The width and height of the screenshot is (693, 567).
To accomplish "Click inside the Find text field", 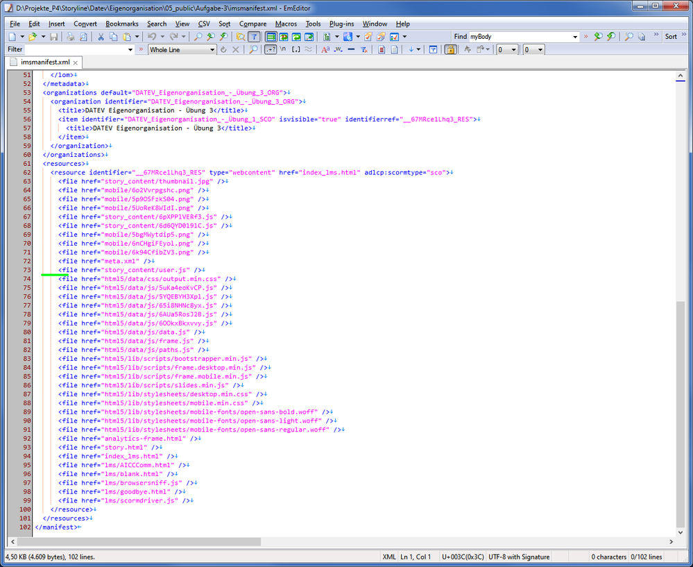I will [x=519, y=37].
